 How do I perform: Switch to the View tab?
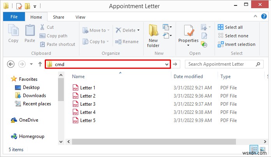click(x=80, y=17)
